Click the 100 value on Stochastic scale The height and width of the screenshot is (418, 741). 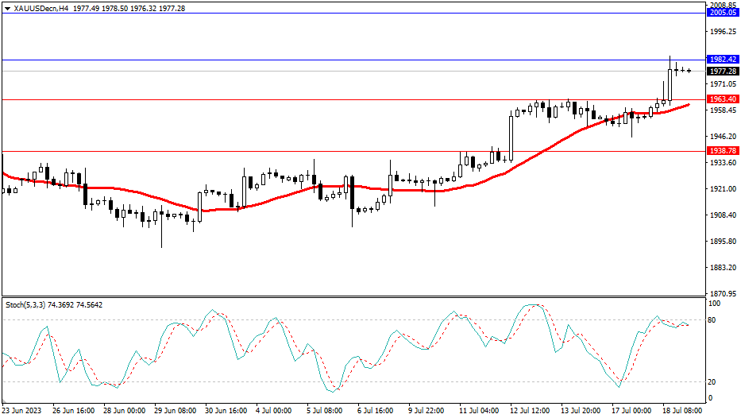pyautogui.click(x=713, y=304)
